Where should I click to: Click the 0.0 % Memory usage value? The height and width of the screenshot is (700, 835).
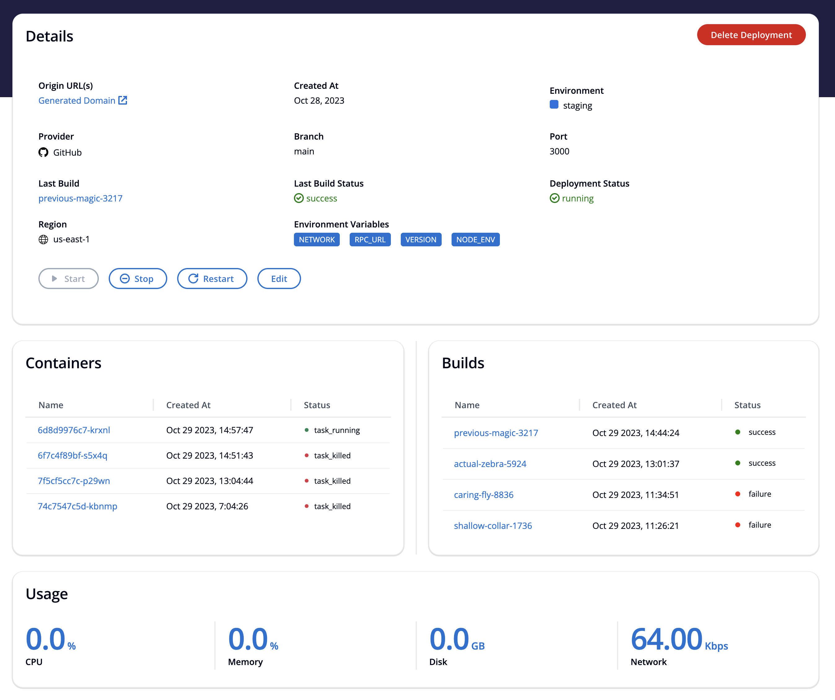tap(253, 639)
